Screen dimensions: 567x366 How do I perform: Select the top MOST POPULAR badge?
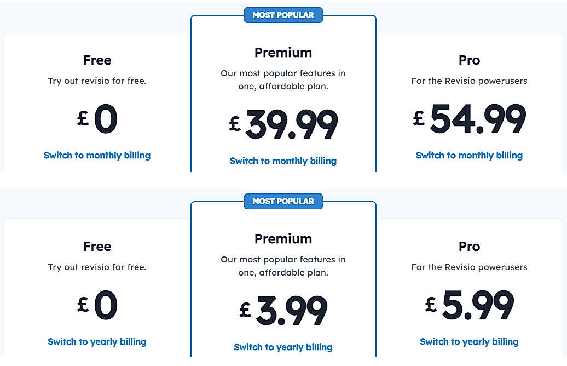(x=283, y=15)
